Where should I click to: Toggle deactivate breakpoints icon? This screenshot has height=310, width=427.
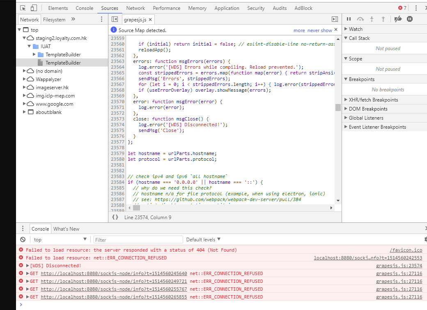pyautogui.click(x=398, y=19)
